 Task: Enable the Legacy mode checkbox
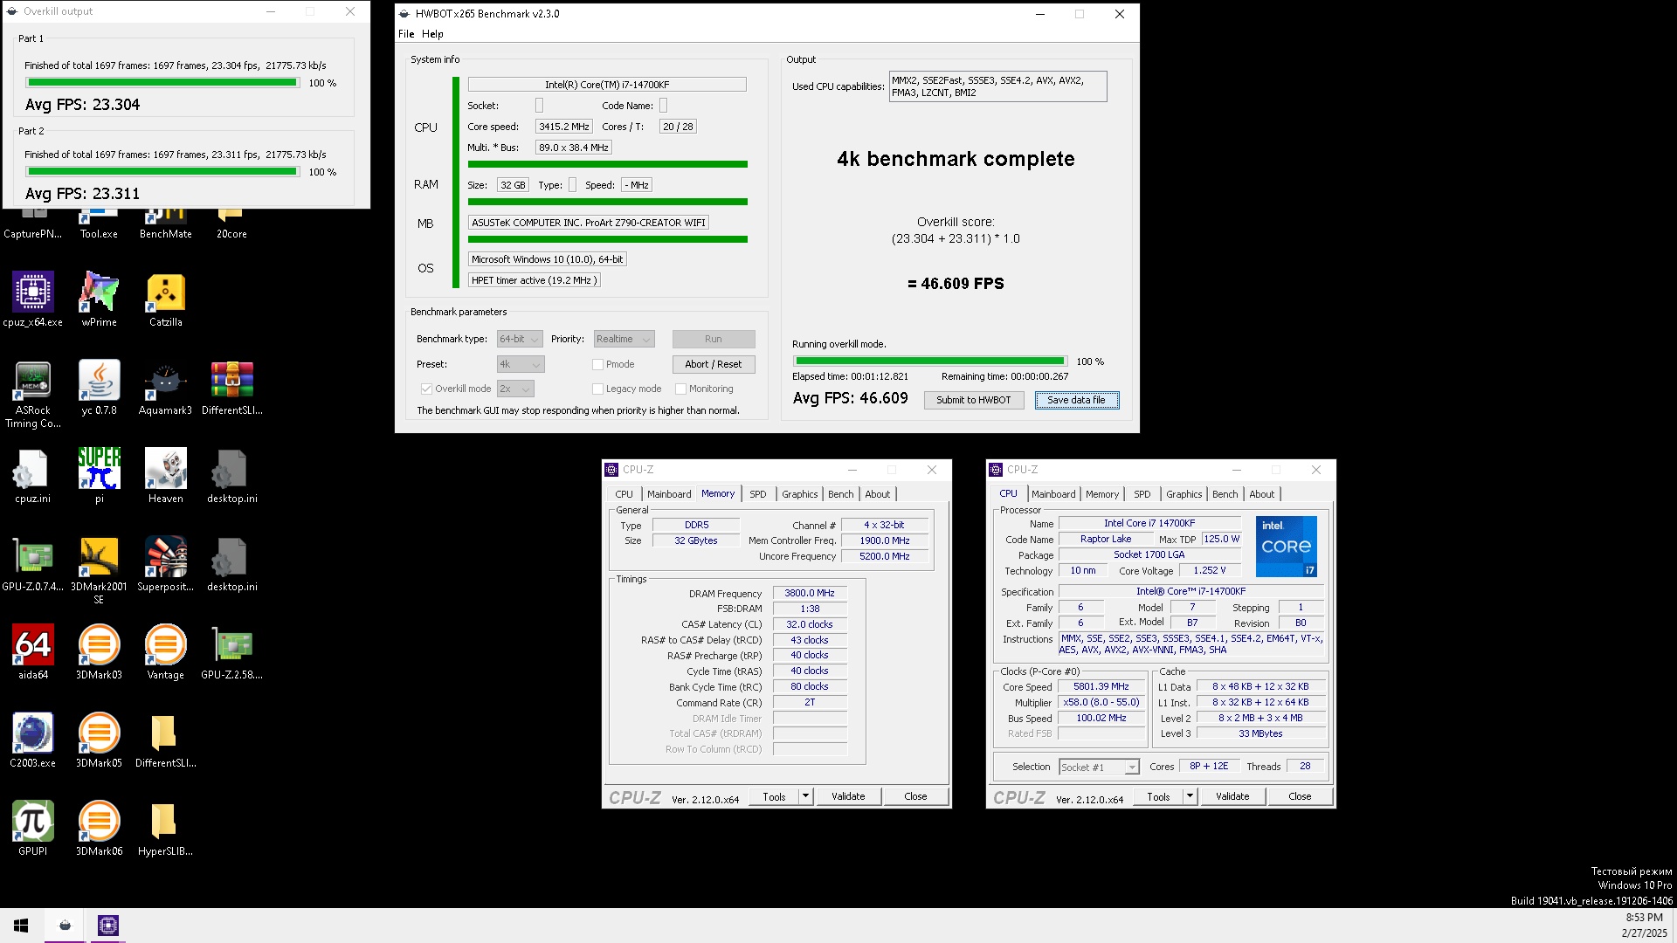tap(597, 389)
